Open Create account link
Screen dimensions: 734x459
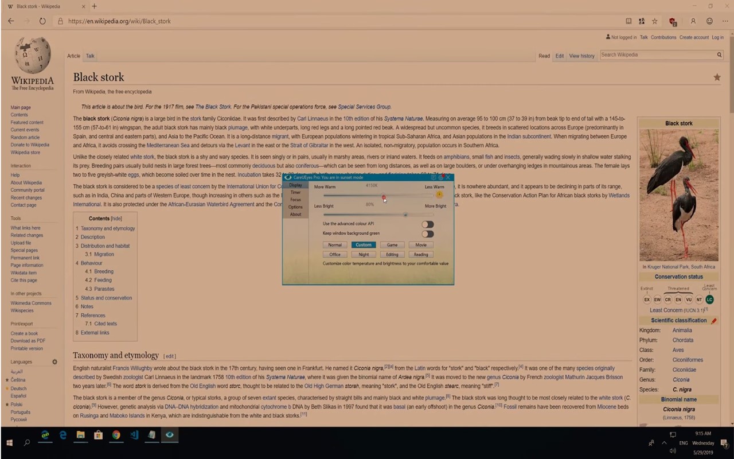(694, 37)
